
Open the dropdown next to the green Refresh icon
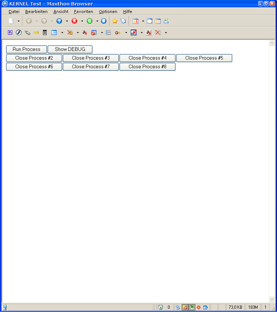point(97,21)
